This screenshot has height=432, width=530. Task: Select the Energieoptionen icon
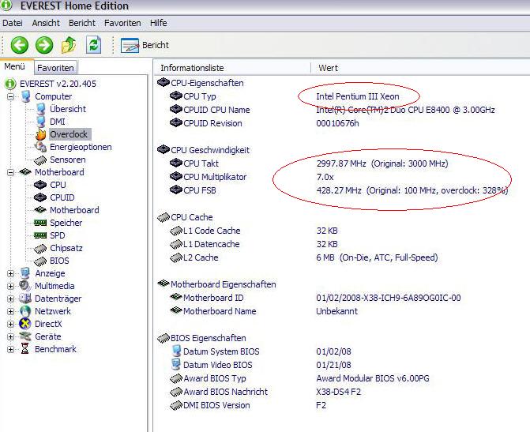tap(41, 147)
